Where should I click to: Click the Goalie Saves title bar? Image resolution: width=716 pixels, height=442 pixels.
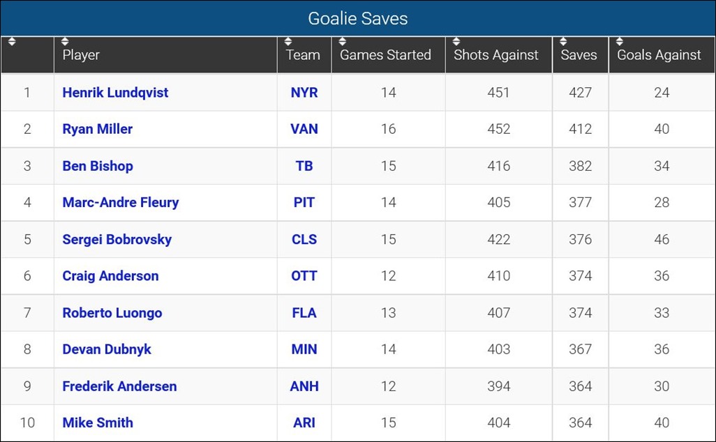(358, 19)
